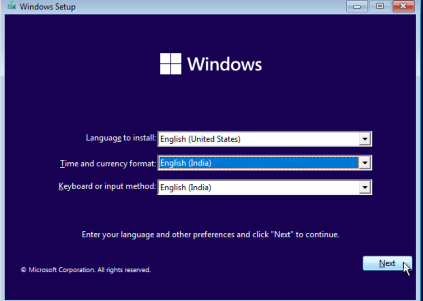
Task: Click the "Enter your language and other preferences" text
Action: coord(158,235)
